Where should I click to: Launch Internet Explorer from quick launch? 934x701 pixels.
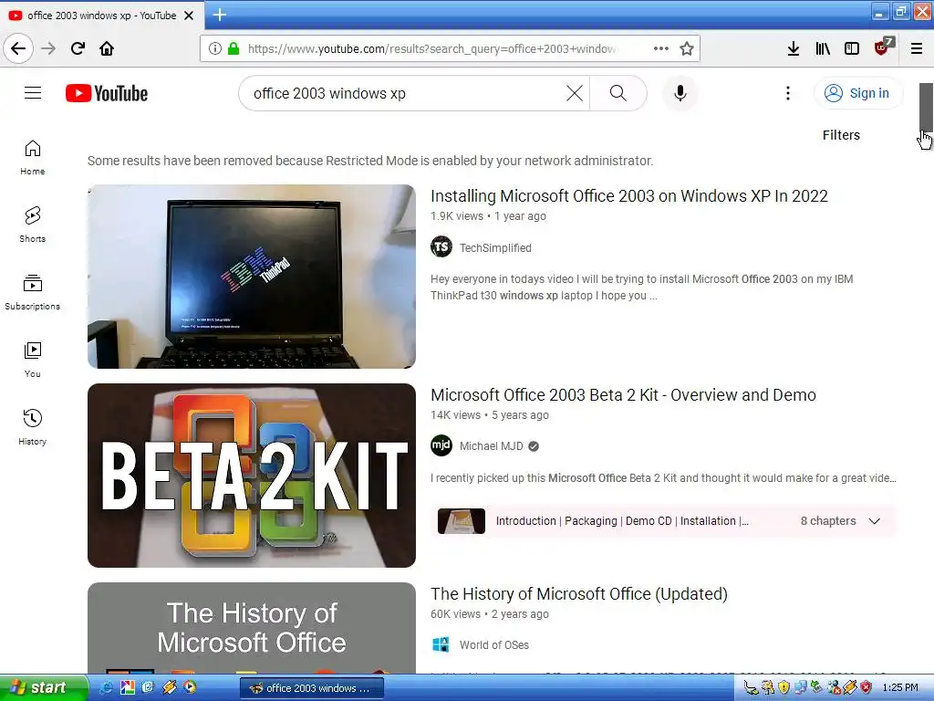106,688
